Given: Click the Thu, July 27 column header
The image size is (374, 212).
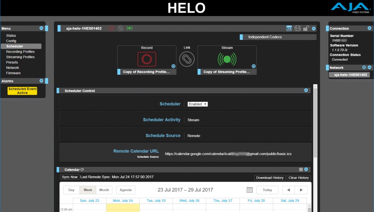Looking at the screenshot, I should (223, 201).
